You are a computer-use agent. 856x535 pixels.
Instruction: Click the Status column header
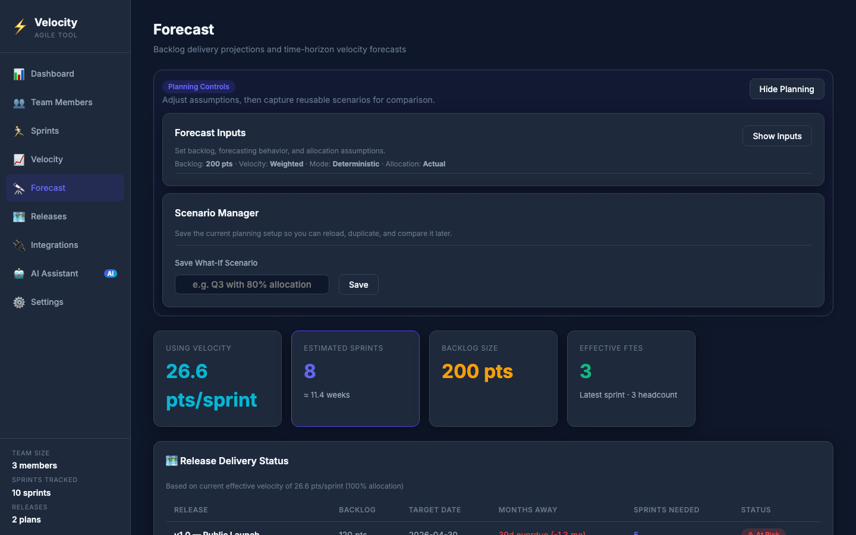(756, 510)
